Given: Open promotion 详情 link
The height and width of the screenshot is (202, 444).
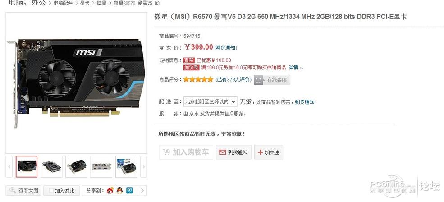Looking at the screenshot, I should coord(293,68).
